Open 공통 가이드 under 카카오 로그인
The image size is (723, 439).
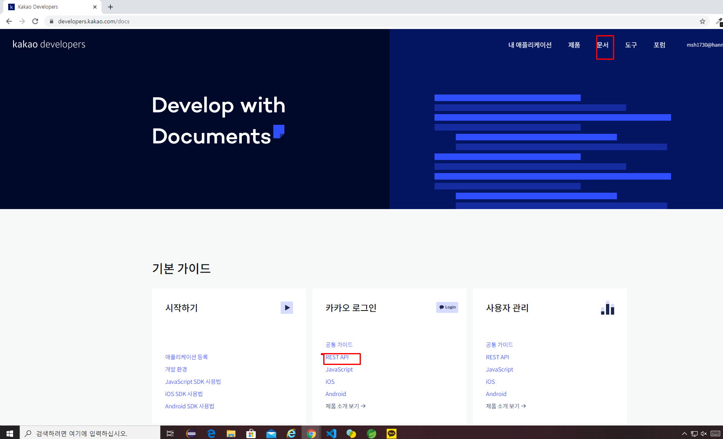click(x=339, y=345)
